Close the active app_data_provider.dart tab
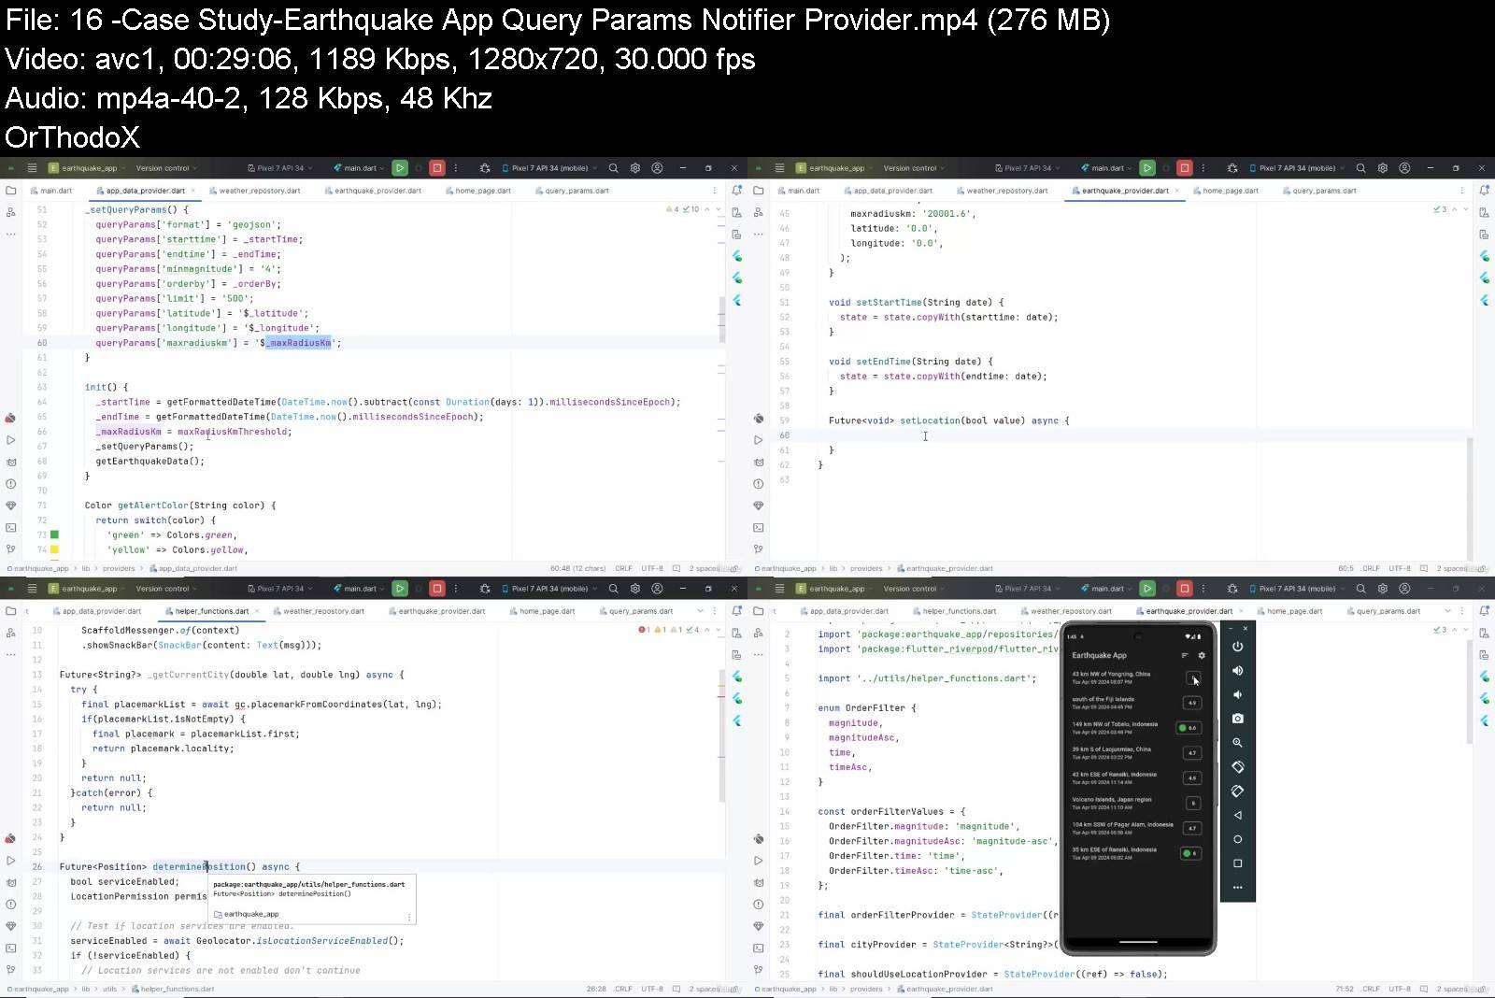The height and width of the screenshot is (998, 1495). [x=194, y=191]
